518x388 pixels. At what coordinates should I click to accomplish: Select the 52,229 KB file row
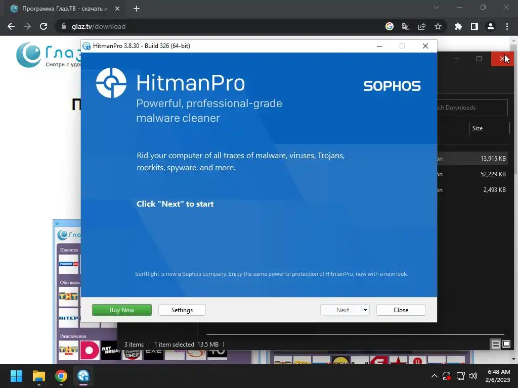[472, 174]
